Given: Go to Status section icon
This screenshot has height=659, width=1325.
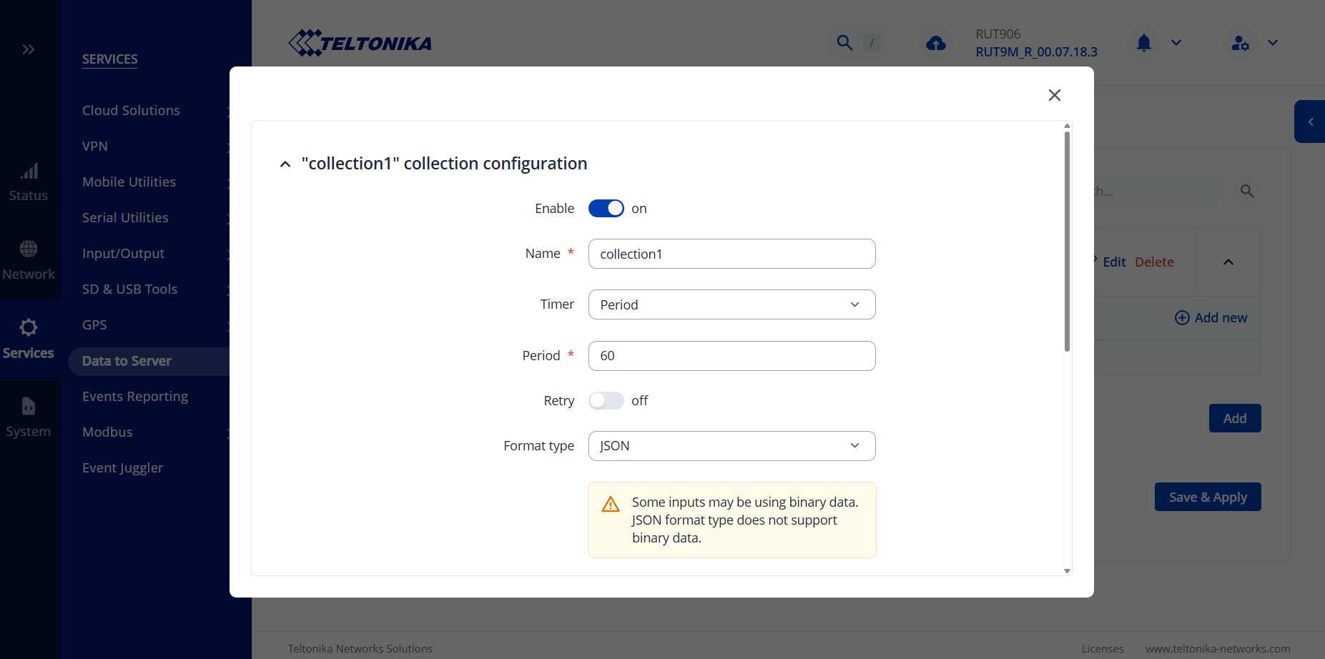Looking at the screenshot, I should pyautogui.click(x=29, y=182).
